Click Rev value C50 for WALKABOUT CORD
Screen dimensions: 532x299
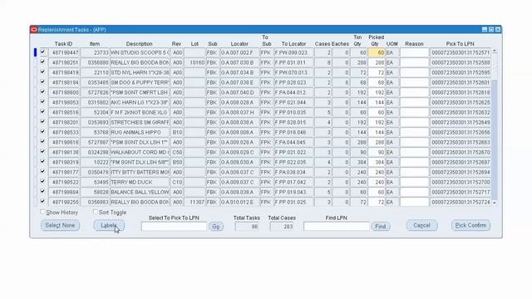(177, 152)
